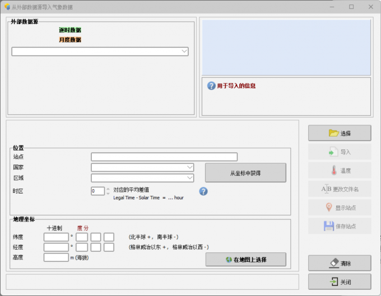The height and width of the screenshot is (296, 381).
Task: Expand the 国家 country dropdown
Action: [142, 167]
